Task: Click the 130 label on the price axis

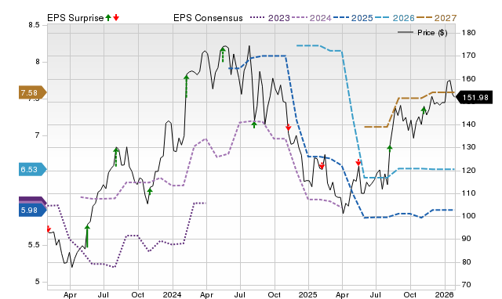Action: click(469, 147)
